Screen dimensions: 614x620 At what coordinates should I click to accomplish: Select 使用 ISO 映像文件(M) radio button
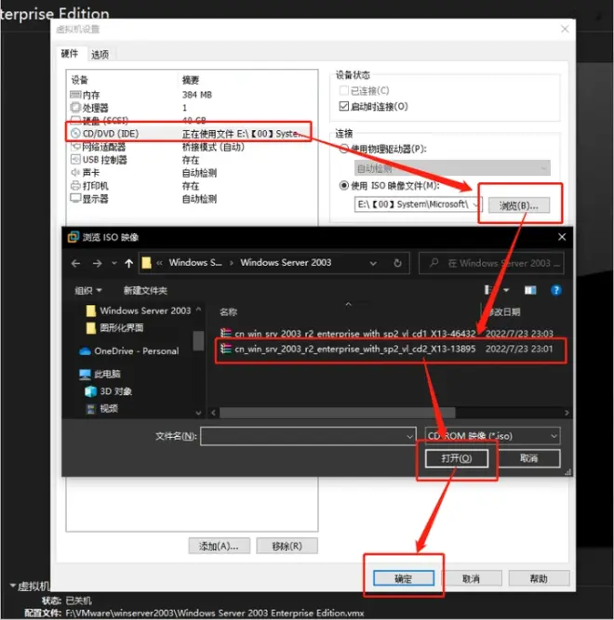(344, 186)
